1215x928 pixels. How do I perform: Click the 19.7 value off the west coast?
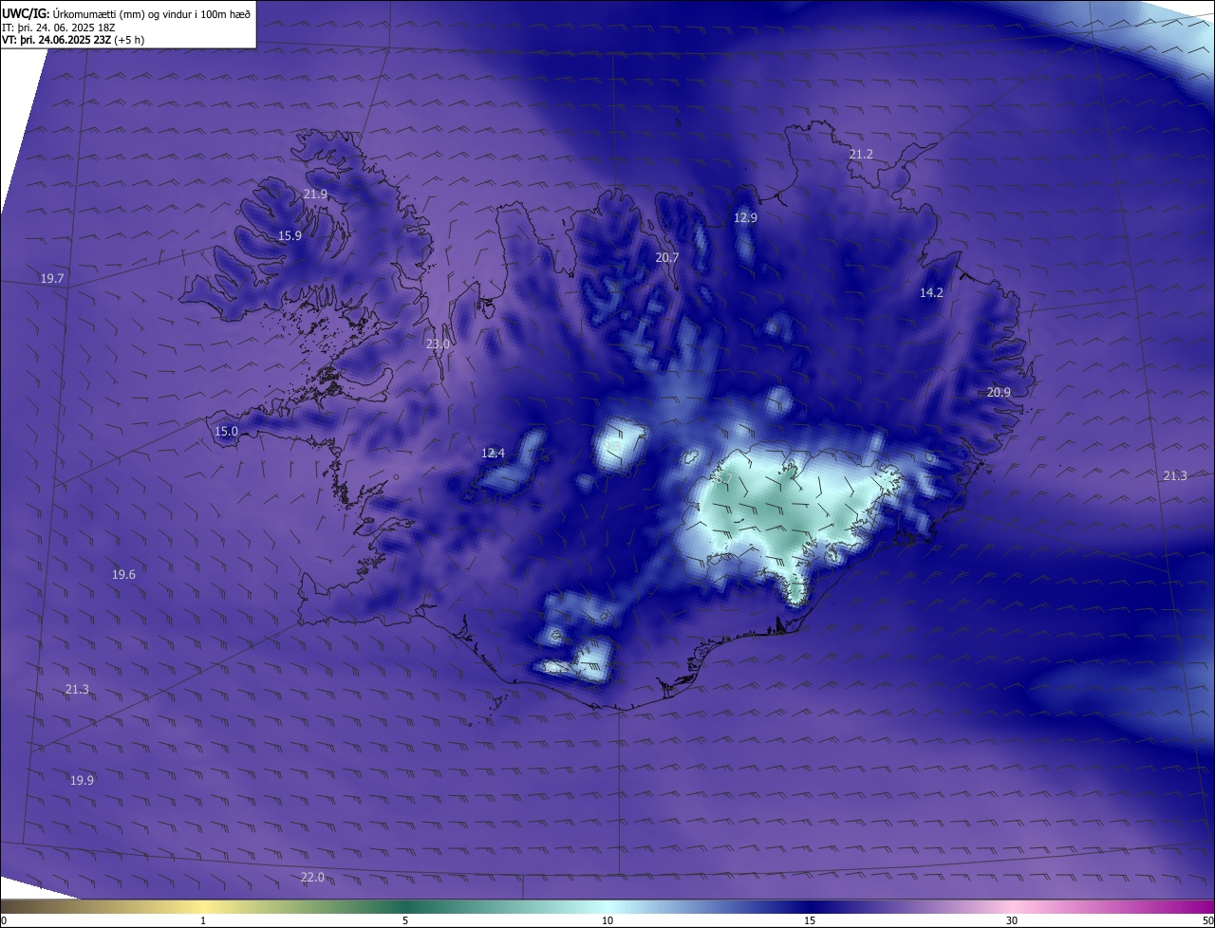[52, 278]
